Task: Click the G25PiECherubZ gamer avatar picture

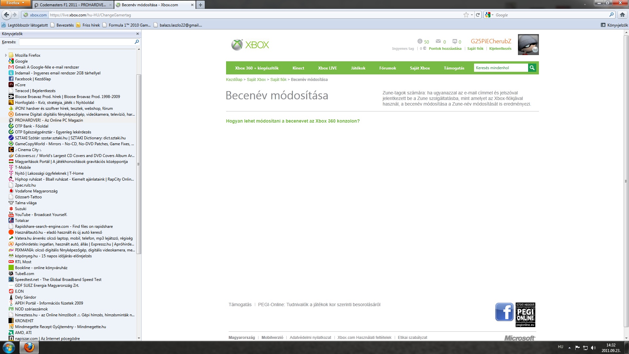Action: coord(528,45)
